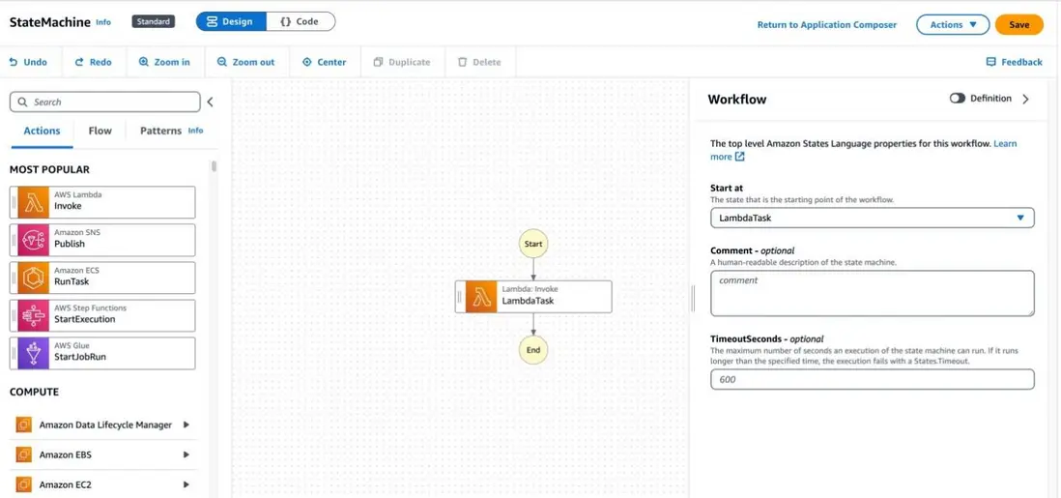
Task: Click the TimeoutSeconds input field
Action: 872,379
